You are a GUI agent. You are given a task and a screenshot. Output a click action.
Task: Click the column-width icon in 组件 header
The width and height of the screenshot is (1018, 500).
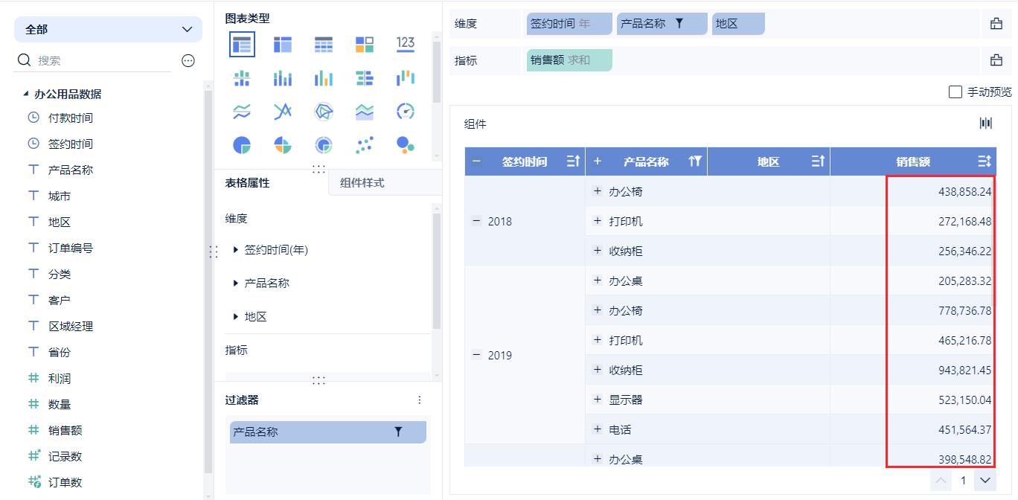coord(986,124)
